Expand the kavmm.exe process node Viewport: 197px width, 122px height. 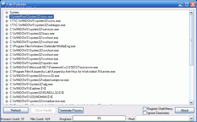[7, 72]
